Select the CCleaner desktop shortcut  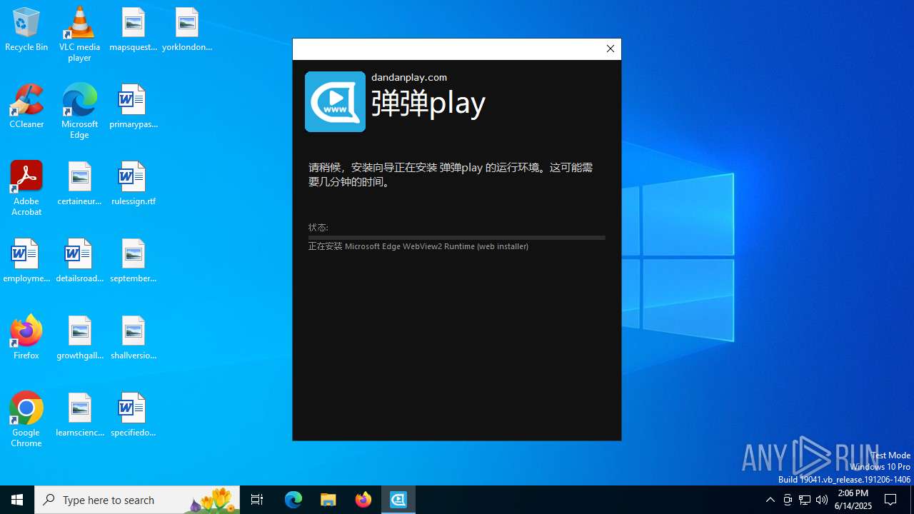(26, 107)
